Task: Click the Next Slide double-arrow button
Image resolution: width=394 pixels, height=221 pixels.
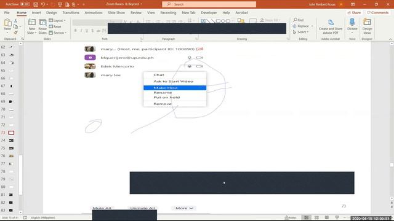Action: point(392,207)
